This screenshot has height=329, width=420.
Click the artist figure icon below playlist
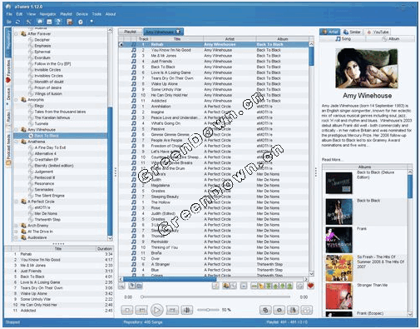point(226,286)
